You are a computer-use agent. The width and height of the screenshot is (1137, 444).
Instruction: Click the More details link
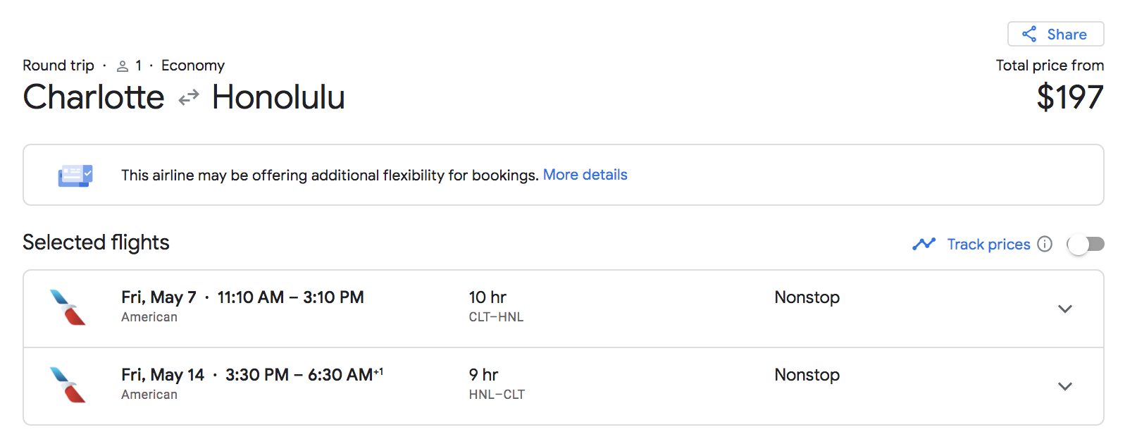(585, 174)
